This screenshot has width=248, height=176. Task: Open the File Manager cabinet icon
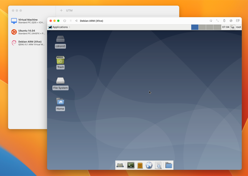(140, 165)
